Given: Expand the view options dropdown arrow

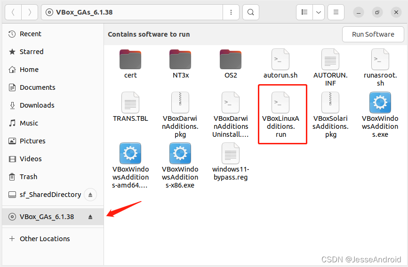Looking at the screenshot, I should click(x=319, y=12).
